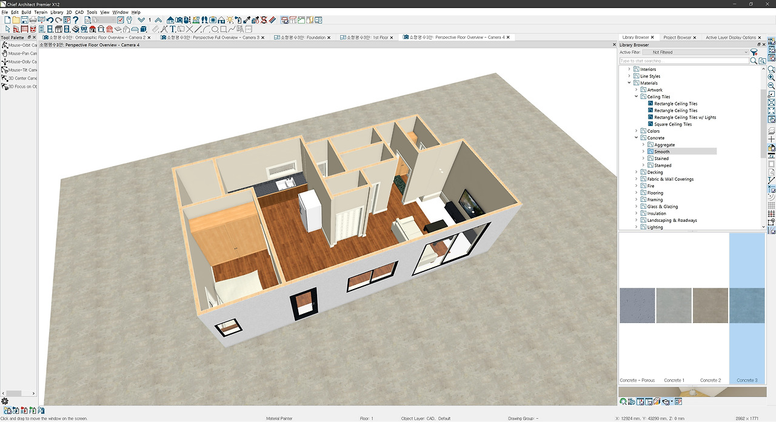This screenshot has width=776, height=423.
Task: Open the CAD menu
Action: tap(79, 12)
